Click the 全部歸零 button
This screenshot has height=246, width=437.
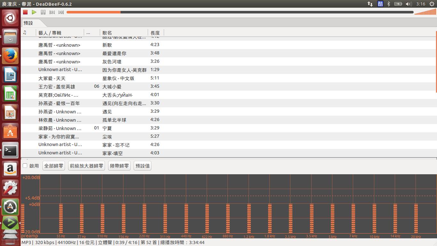click(x=54, y=166)
